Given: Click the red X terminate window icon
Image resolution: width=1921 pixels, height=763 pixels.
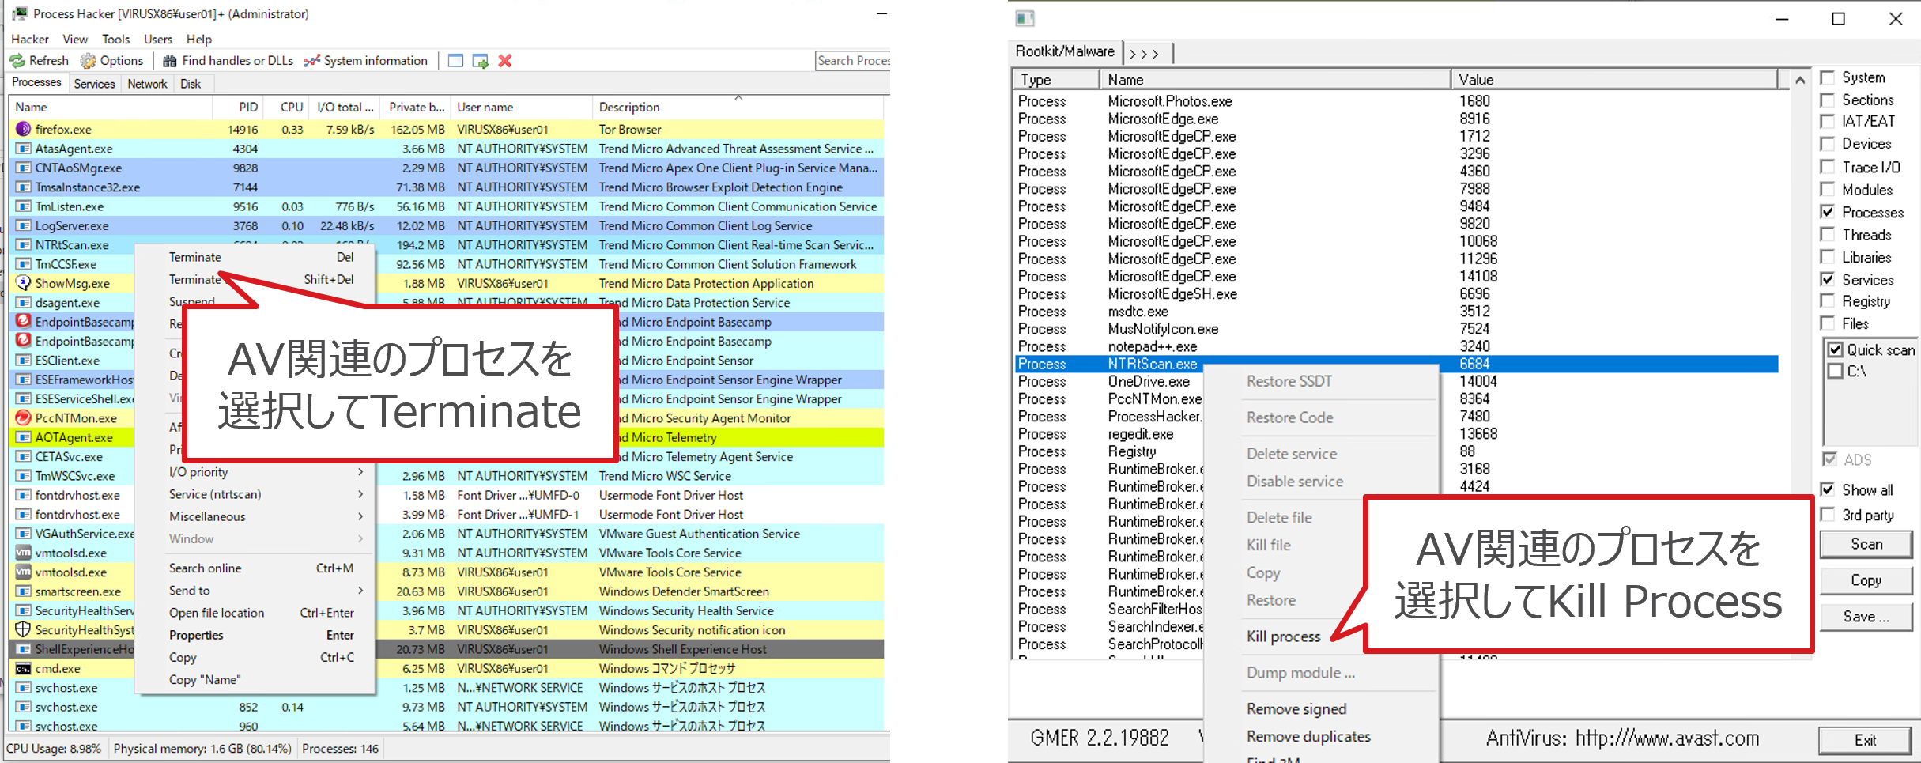Looking at the screenshot, I should click(x=505, y=61).
